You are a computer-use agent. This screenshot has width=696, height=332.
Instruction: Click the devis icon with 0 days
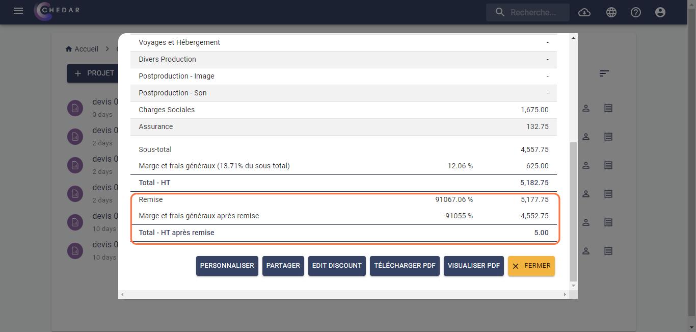click(75, 108)
